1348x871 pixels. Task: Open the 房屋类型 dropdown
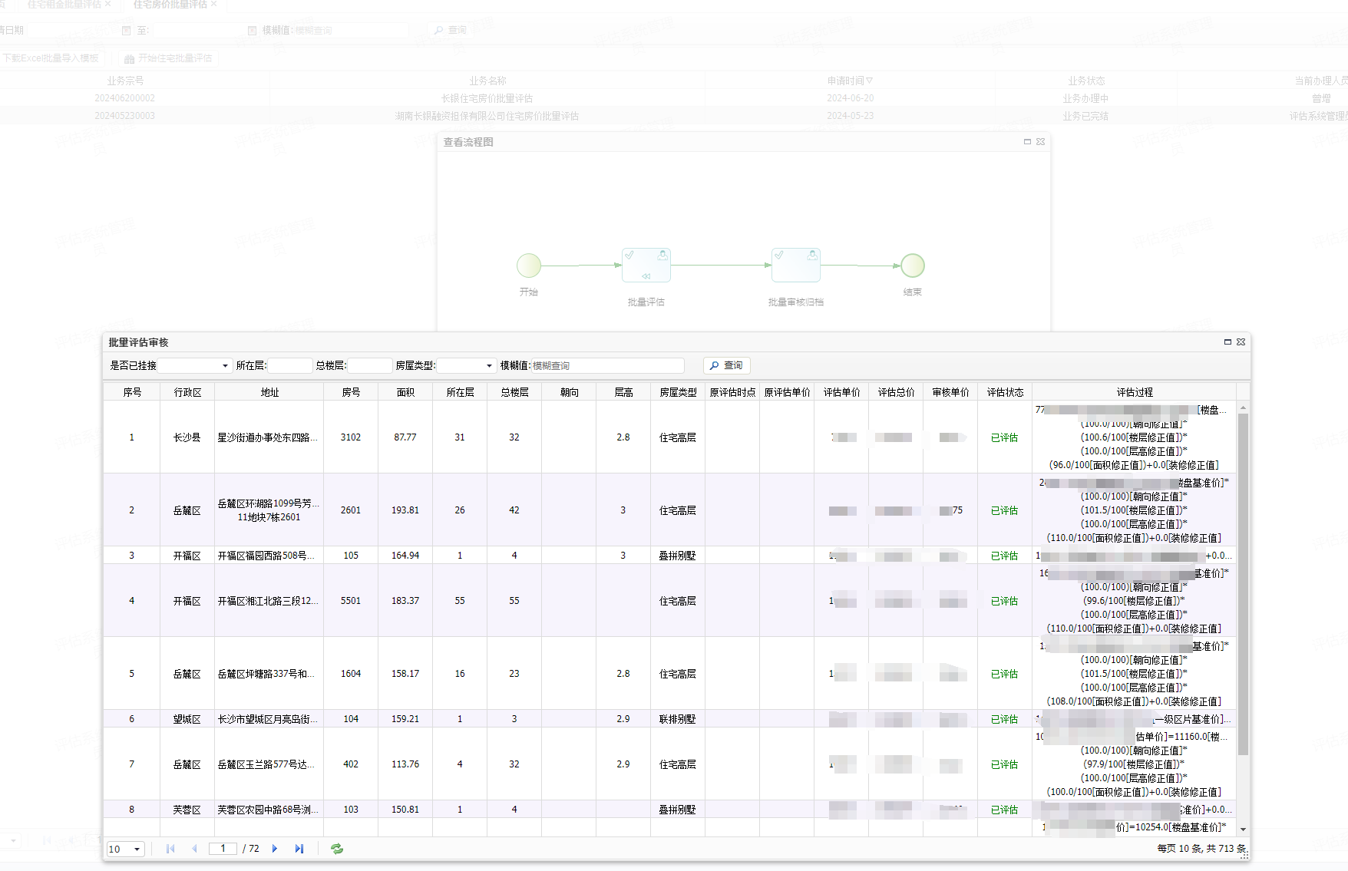pos(489,366)
